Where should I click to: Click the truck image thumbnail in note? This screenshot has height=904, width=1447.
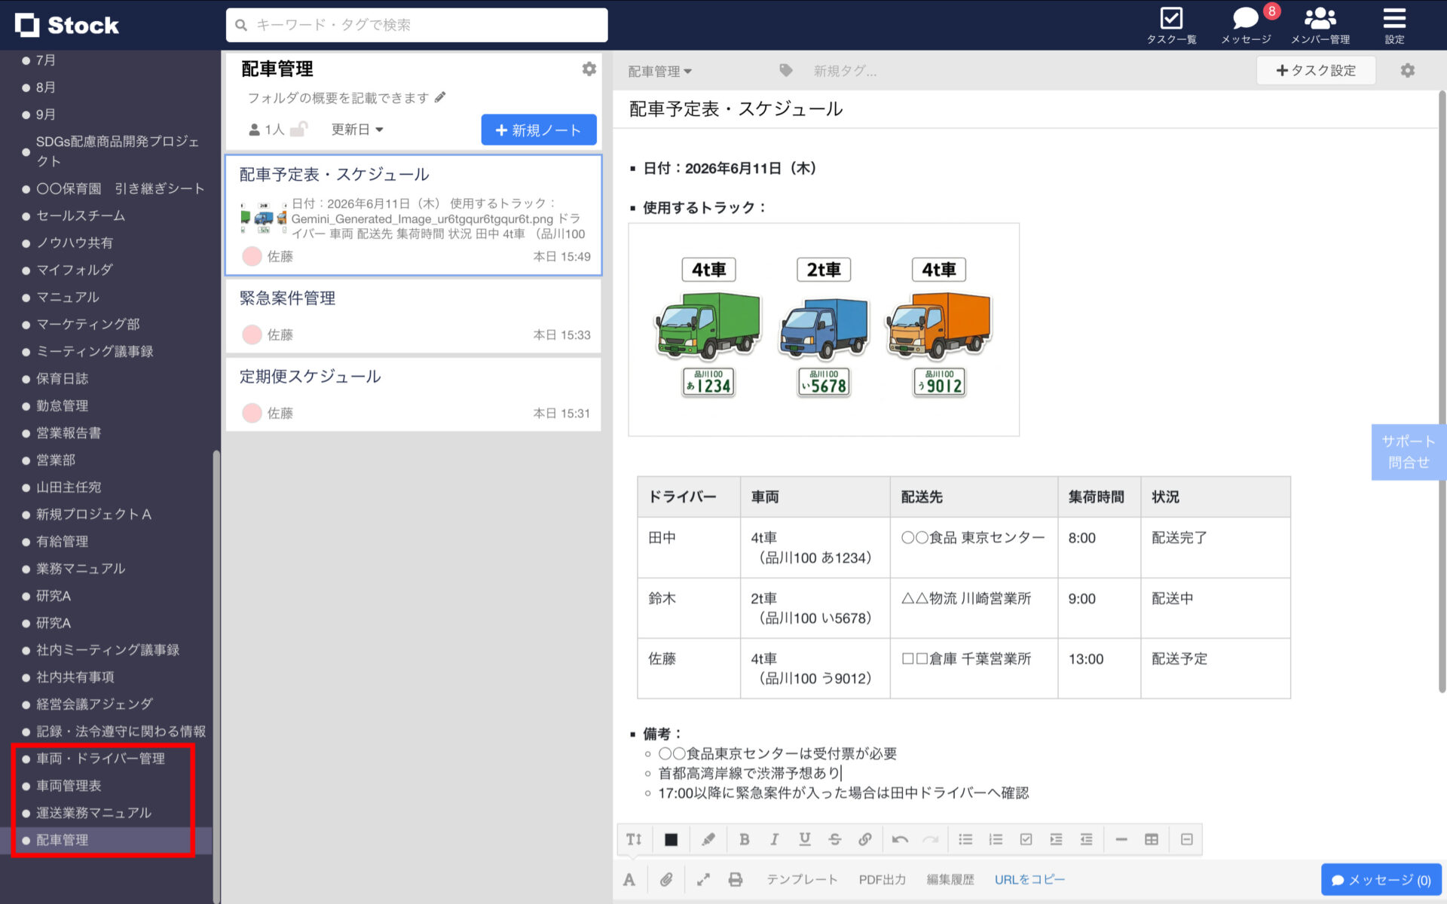click(824, 329)
